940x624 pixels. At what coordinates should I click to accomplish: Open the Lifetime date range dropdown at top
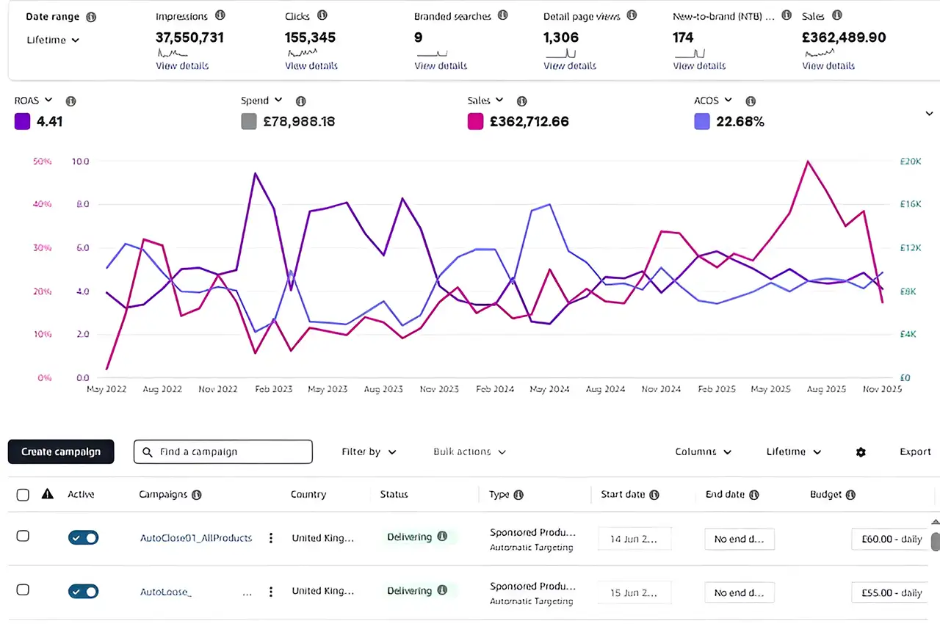click(x=53, y=40)
